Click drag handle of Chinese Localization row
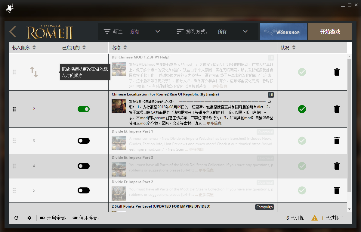 (14, 109)
